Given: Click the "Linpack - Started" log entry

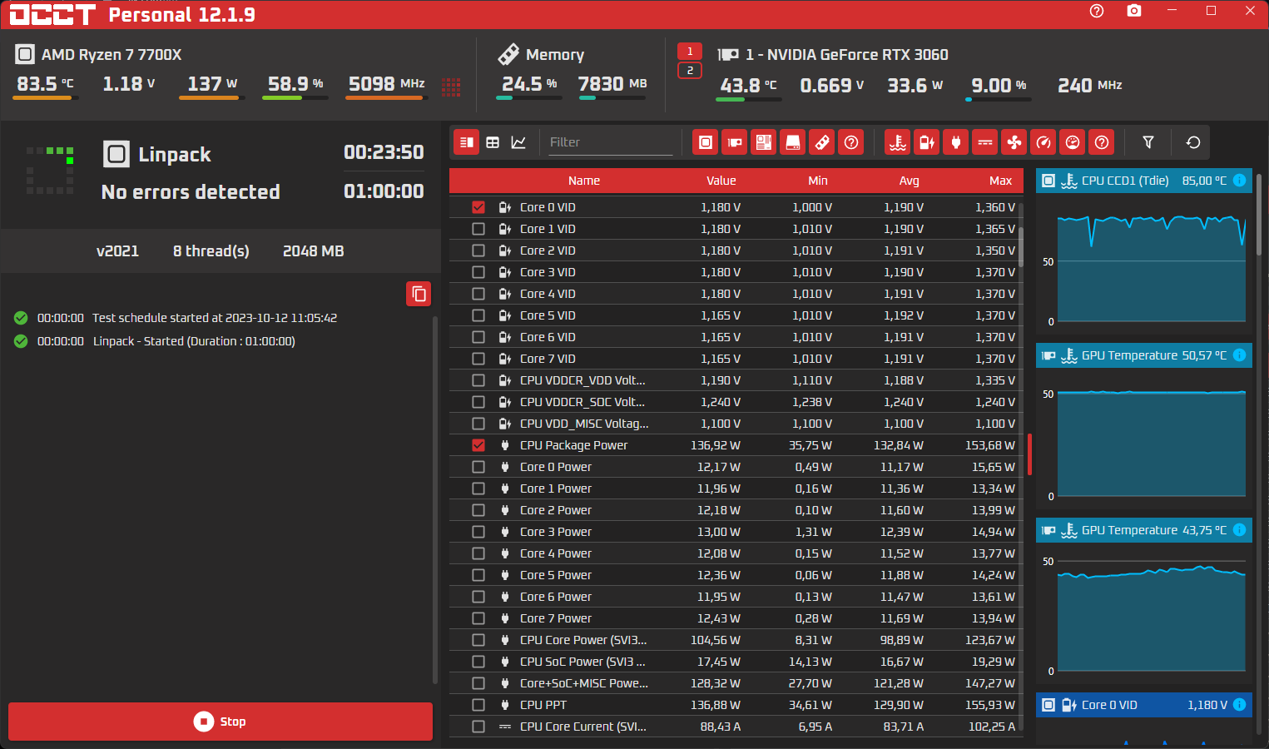Looking at the screenshot, I should (194, 341).
